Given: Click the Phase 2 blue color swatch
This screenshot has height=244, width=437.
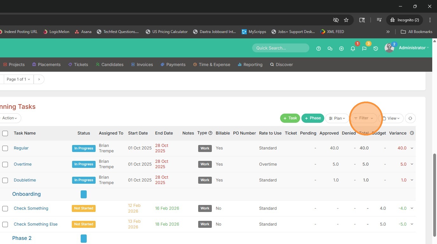Looking at the screenshot, I should [x=84, y=239].
